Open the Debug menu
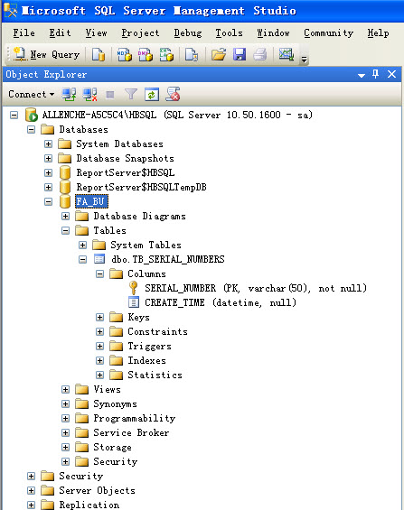The width and height of the screenshot is (404, 510). click(187, 33)
